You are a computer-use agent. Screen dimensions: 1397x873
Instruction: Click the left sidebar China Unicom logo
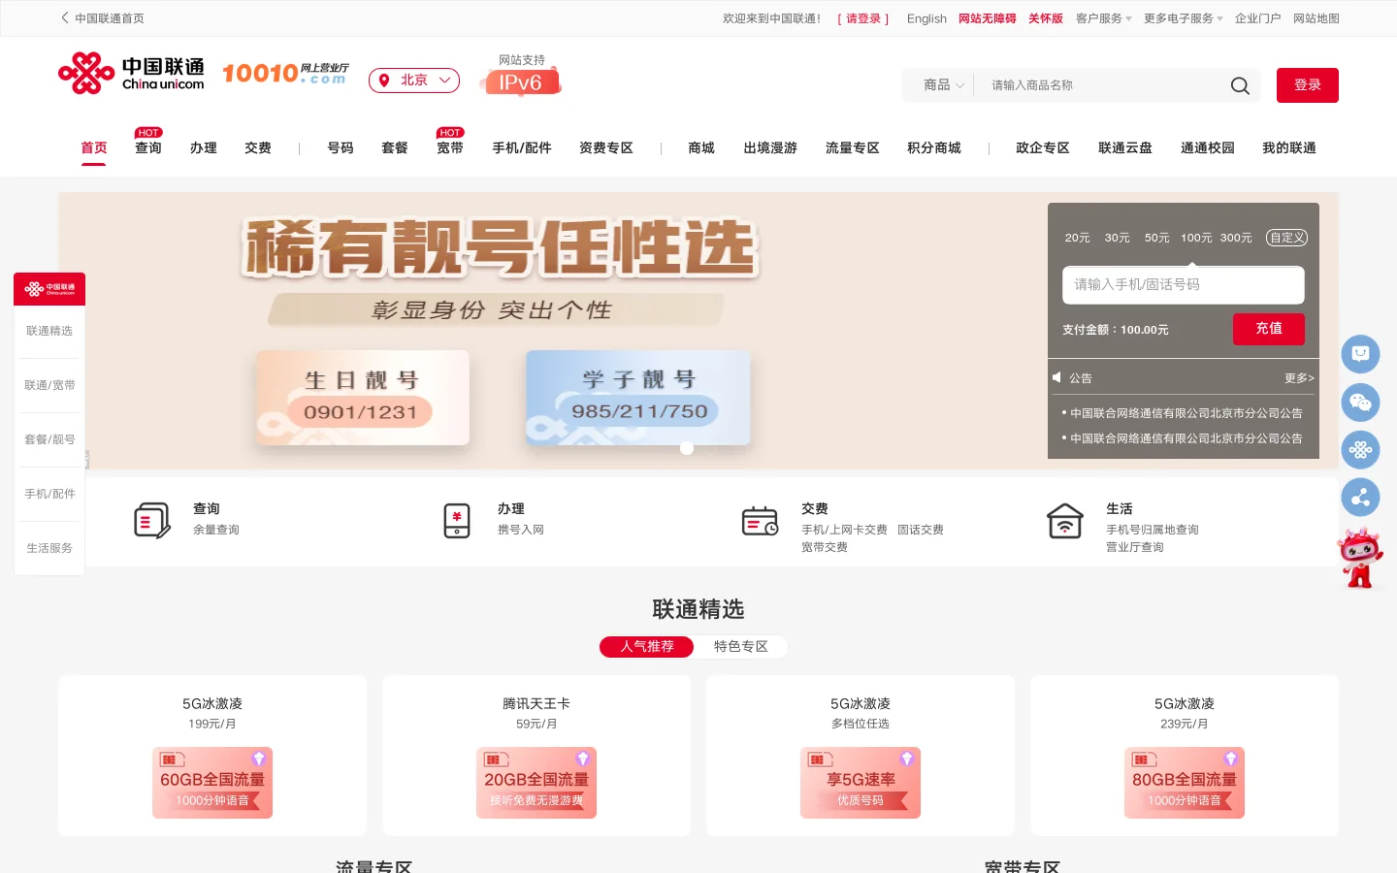point(49,289)
